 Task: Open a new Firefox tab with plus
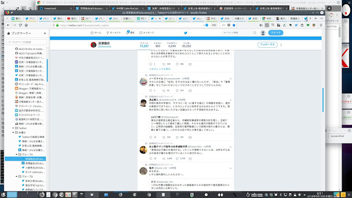pyautogui.click(x=316, y=18)
